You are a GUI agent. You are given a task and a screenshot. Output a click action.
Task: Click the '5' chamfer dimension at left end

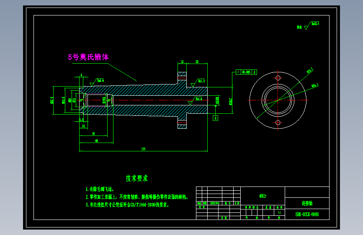point(81,75)
